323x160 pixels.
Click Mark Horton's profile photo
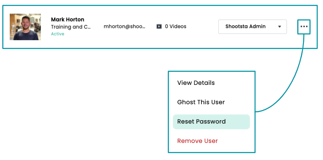click(25, 27)
